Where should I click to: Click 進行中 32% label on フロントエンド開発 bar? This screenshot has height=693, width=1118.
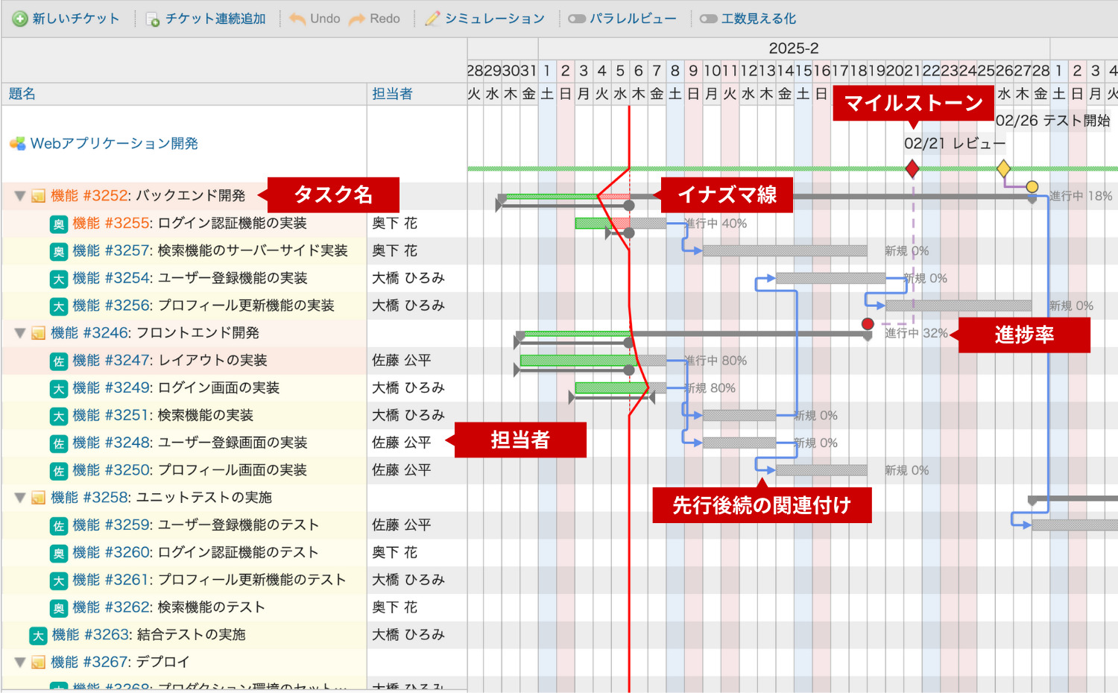coord(916,333)
